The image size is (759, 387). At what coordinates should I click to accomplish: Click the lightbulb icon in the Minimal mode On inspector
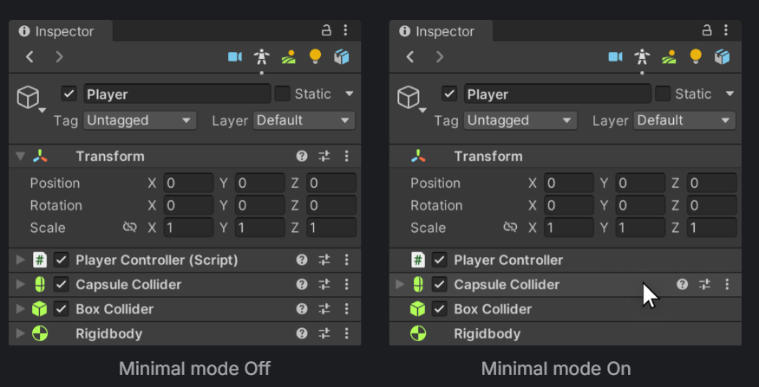click(696, 57)
